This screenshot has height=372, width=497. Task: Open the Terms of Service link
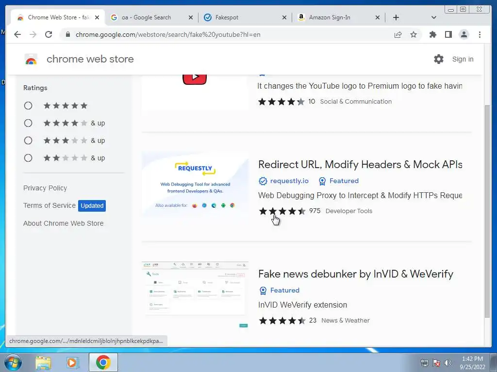coord(50,205)
